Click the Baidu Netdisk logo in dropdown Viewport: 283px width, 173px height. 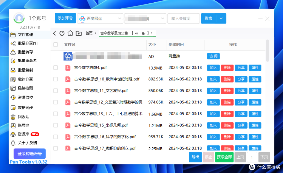pyautogui.click(x=82, y=18)
